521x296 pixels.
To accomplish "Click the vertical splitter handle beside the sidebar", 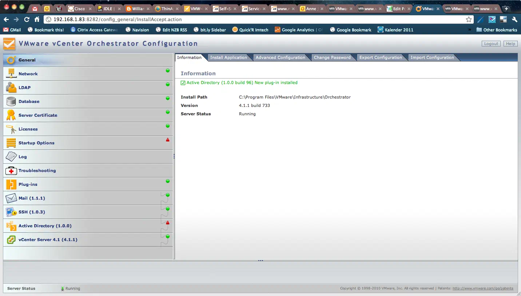I will 174,156.
